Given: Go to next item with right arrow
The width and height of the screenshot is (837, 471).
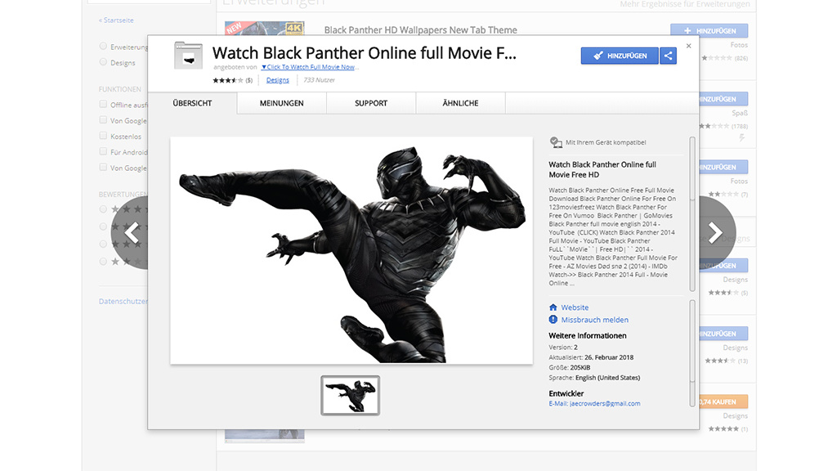Looking at the screenshot, I should pos(717,232).
